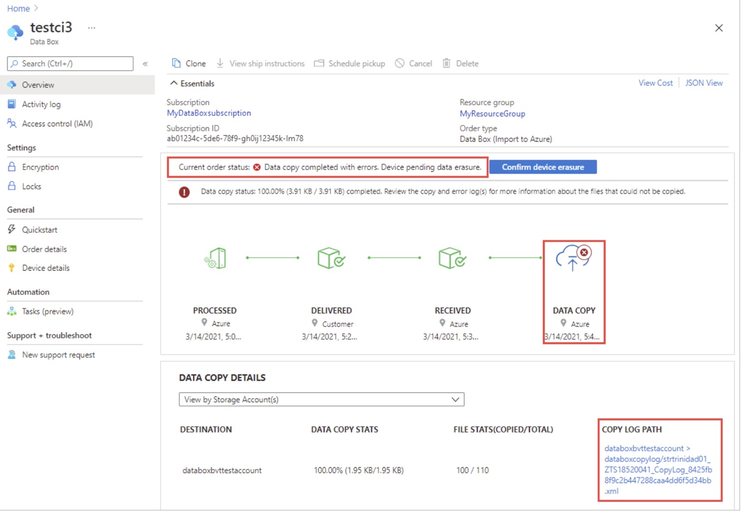
Task: Click Confirm device erasure button
Action: [543, 167]
